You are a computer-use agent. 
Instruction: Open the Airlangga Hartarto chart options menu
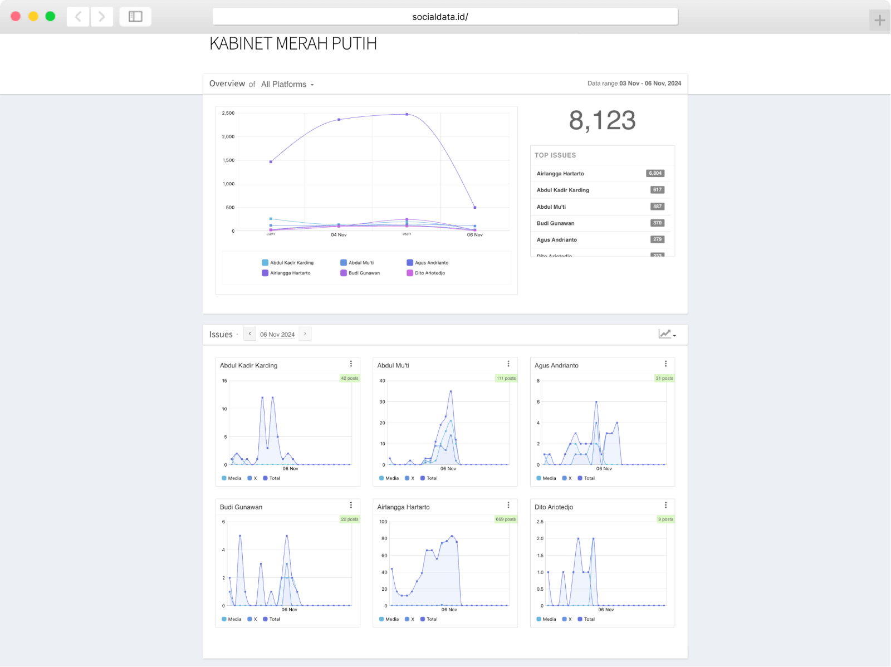508,505
